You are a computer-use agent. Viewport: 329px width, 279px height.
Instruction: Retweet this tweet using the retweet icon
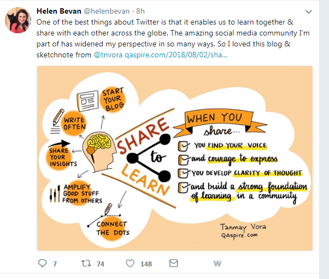click(x=86, y=264)
